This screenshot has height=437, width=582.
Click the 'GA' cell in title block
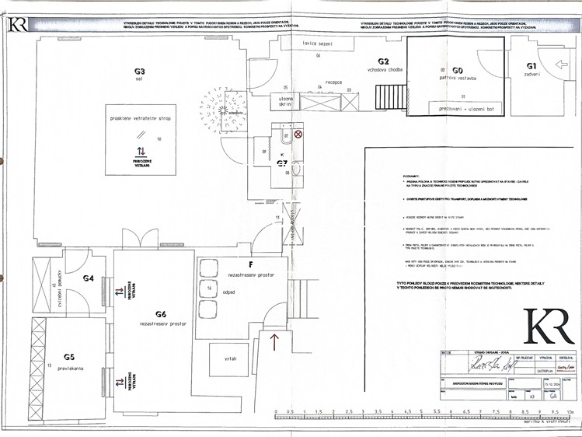coord(553,396)
